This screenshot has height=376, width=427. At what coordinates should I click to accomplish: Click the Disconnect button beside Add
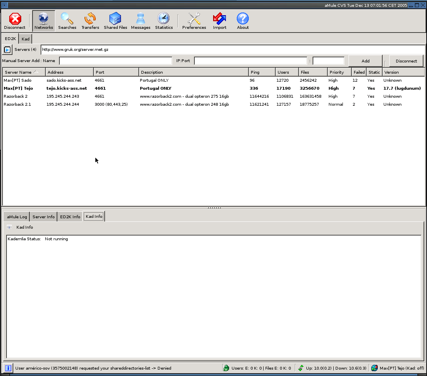406,61
